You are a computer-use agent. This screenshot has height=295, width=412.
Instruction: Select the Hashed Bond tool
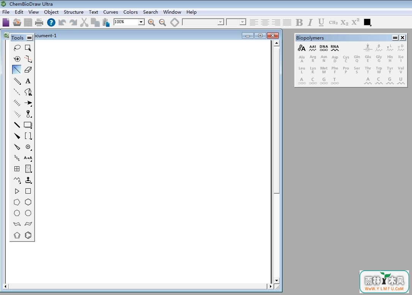pyautogui.click(x=17, y=103)
